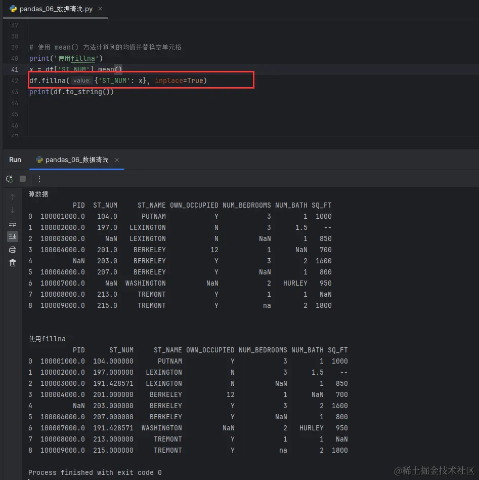Click '源数据' output heading
Viewport: 479px width, 480px height.
(x=38, y=194)
